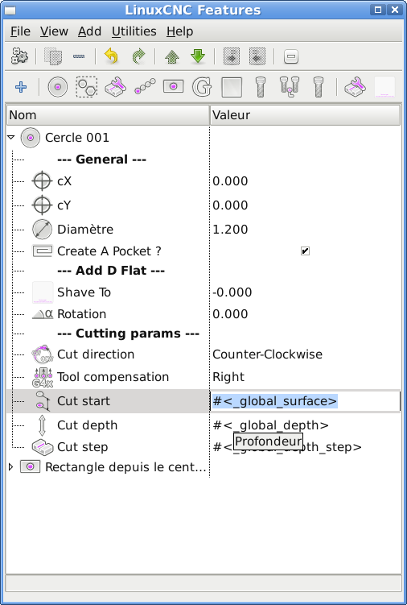This screenshot has height=605, width=407.
Task: Open the File menu
Action: click(x=20, y=31)
